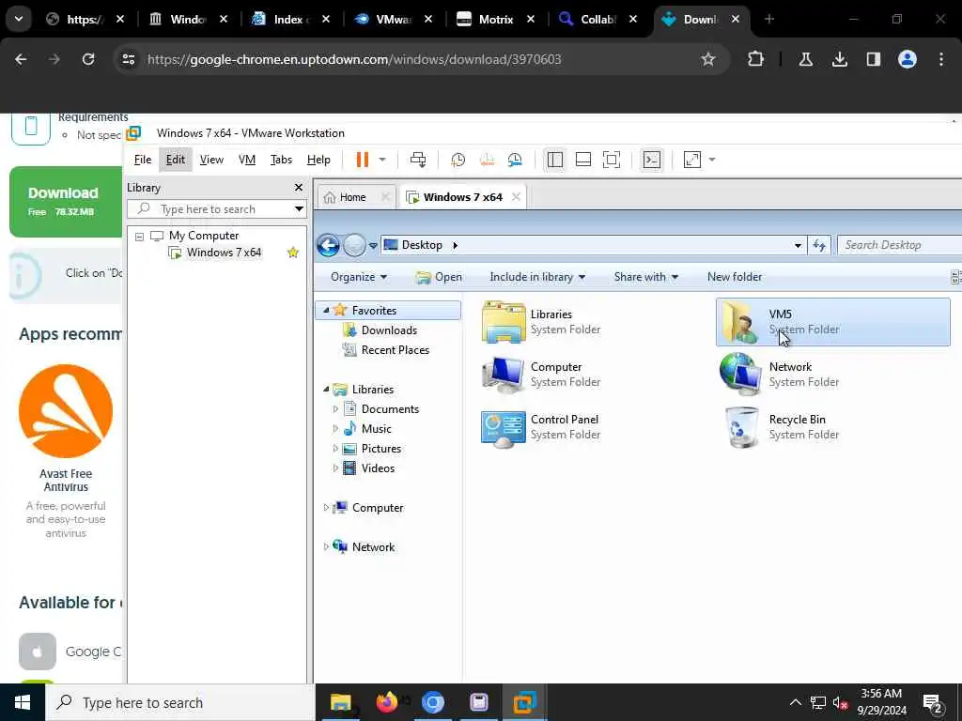Select Videos in the Libraries tree
The width and height of the screenshot is (962, 721).
click(378, 468)
